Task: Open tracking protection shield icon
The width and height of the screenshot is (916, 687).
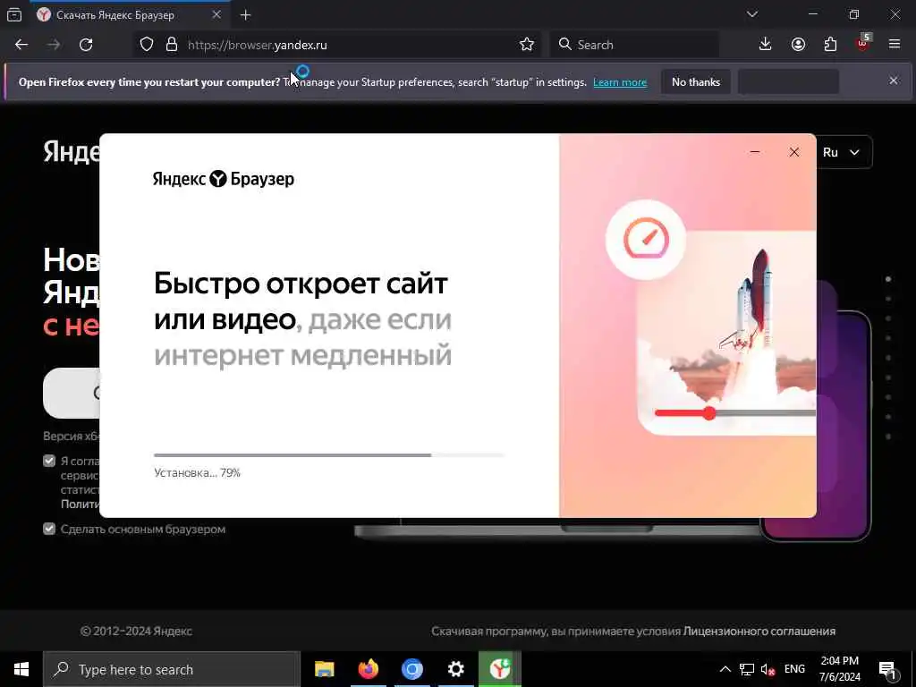Action: tap(147, 45)
